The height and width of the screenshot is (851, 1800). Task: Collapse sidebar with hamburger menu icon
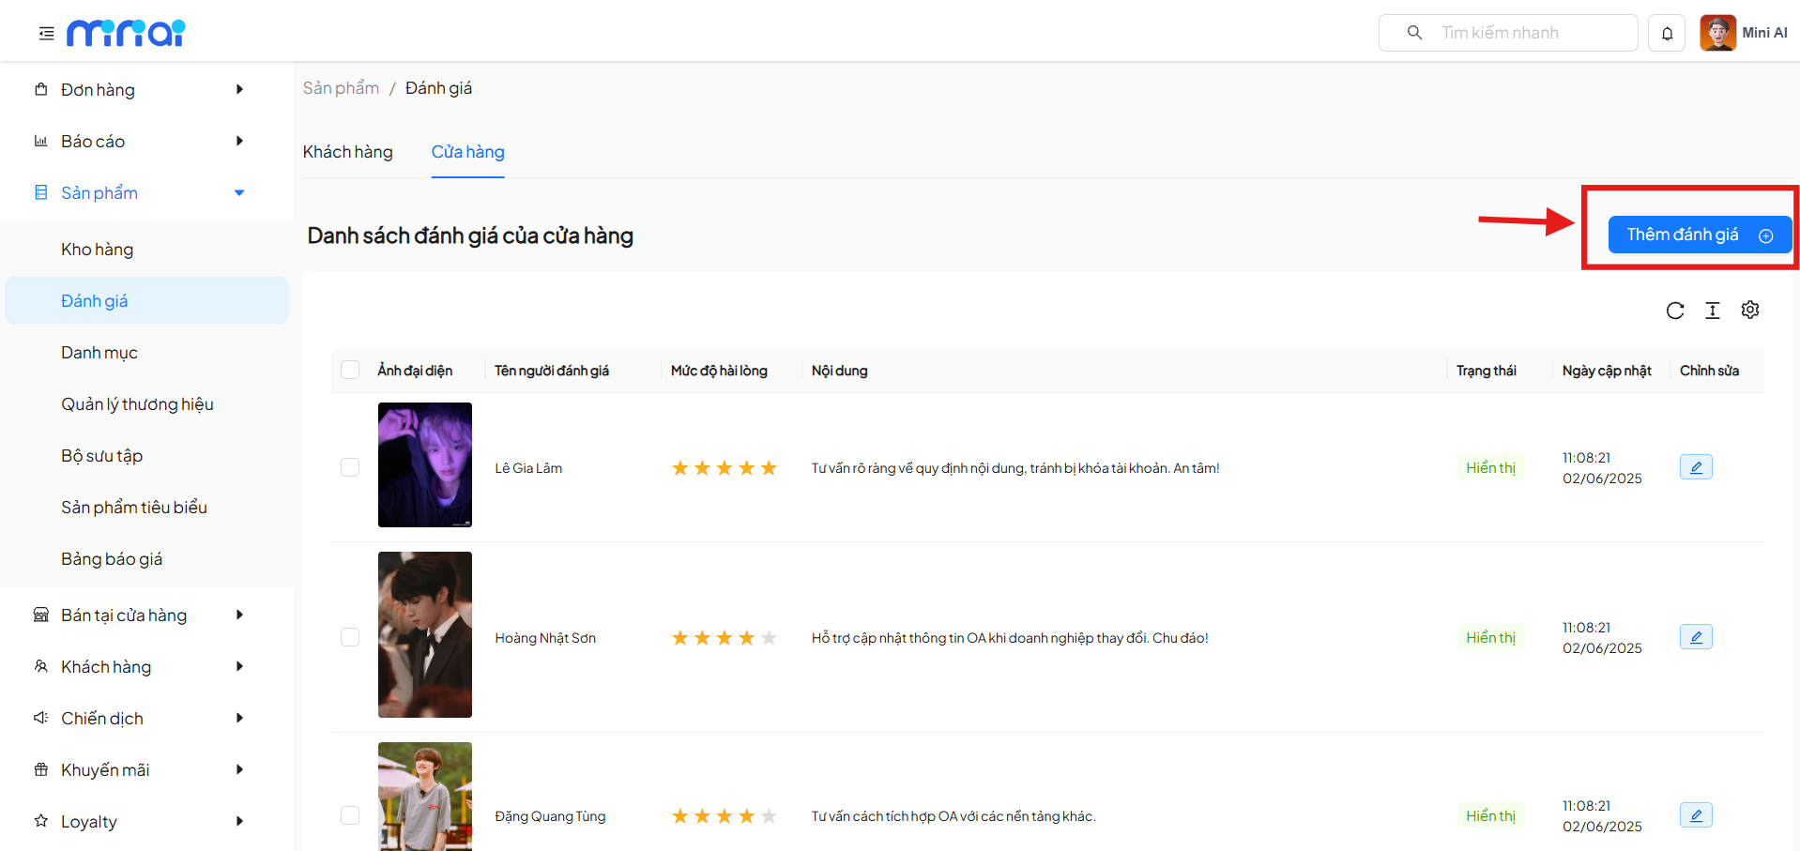(46, 34)
